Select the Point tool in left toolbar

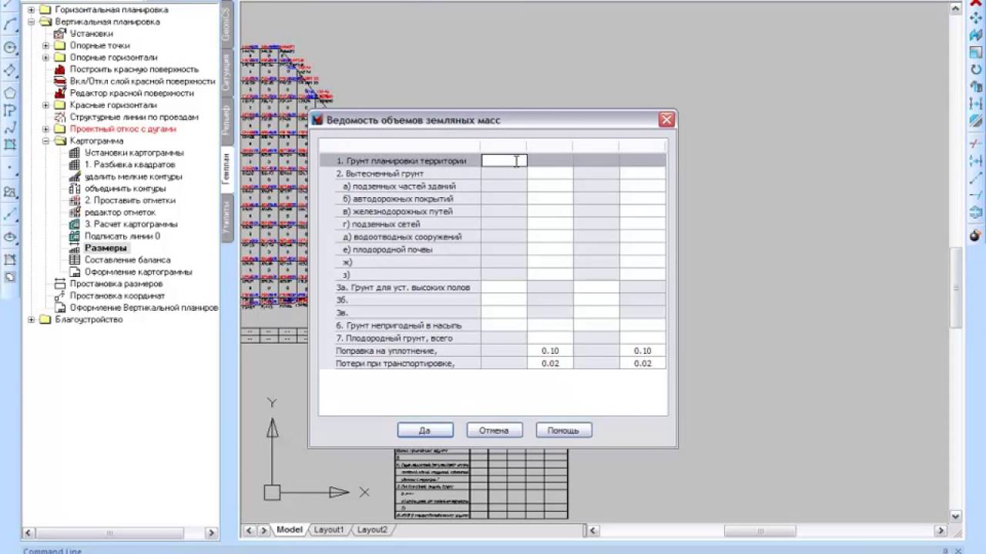point(10,168)
